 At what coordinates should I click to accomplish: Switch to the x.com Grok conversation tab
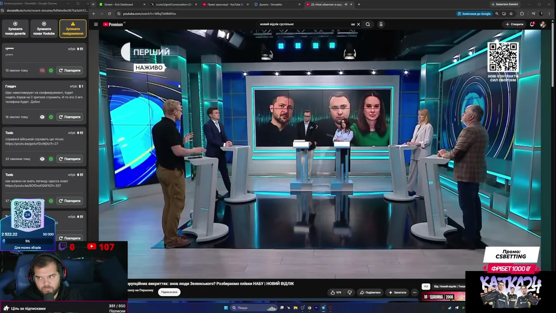pyautogui.click(x=173, y=4)
